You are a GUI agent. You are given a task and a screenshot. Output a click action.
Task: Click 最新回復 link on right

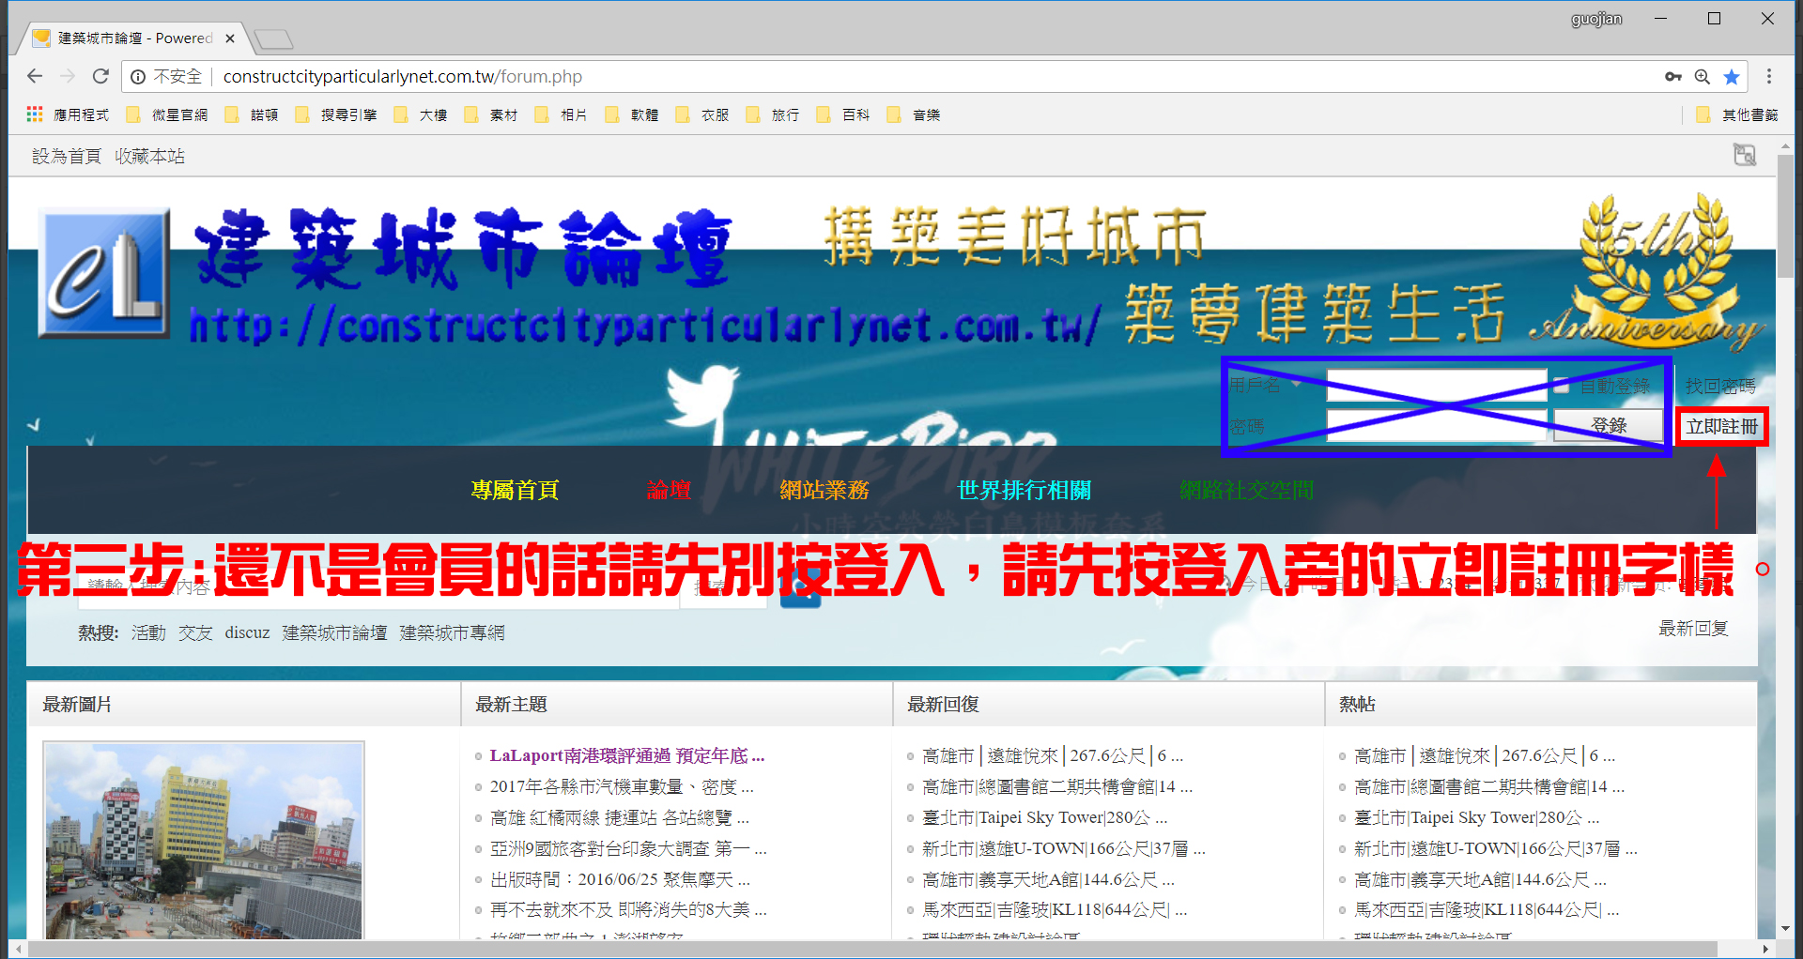1693,628
